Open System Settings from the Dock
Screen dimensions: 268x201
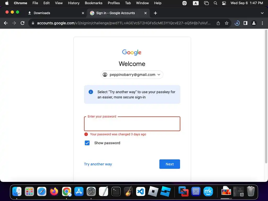click(x=91, y=191)
